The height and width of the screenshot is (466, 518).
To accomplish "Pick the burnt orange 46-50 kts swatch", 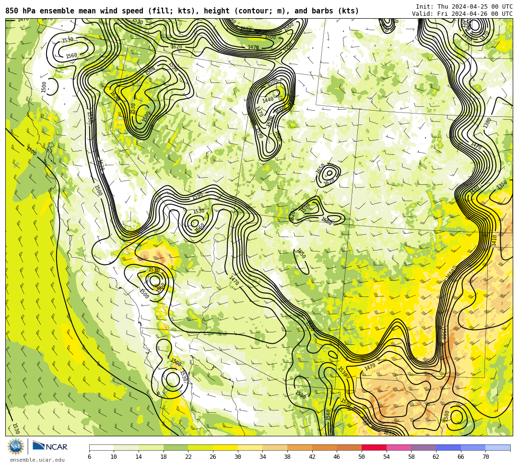I will (x=349, y=447).
